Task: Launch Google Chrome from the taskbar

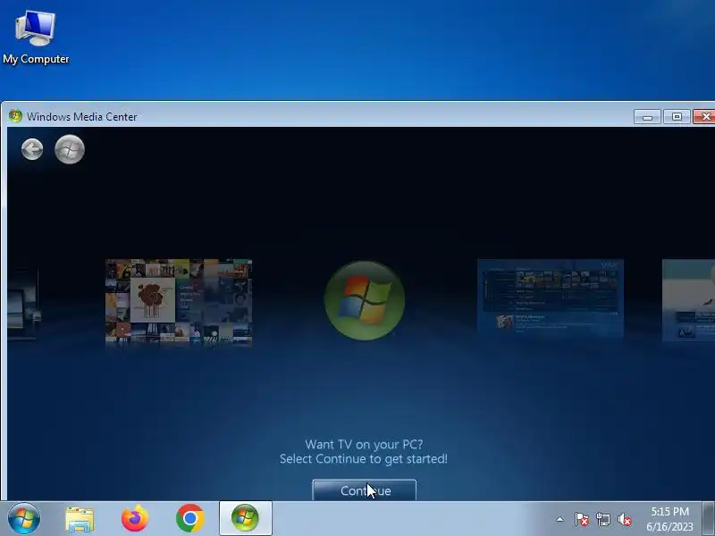Action: point(190,518)
